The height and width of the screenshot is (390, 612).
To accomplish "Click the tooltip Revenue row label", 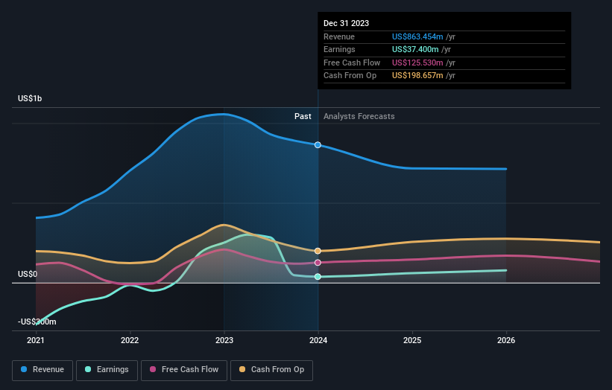I will pos(339,36).
